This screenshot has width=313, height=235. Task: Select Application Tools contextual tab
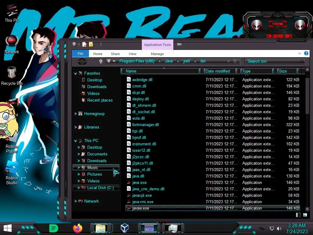pyautogui.click(x=157, y=45)
